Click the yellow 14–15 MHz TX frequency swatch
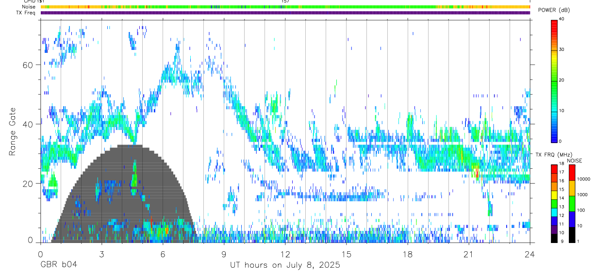This screenshot has height=275, width=596. coord(554,195)
